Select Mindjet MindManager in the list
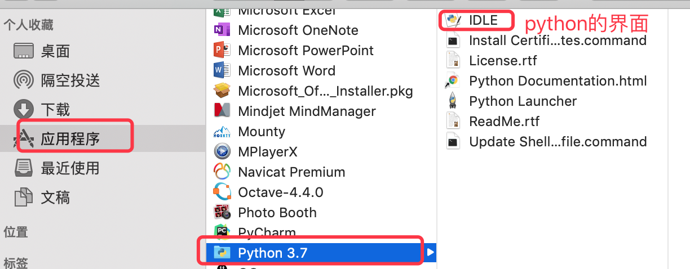Screen dimensions: 690x269 307,111
